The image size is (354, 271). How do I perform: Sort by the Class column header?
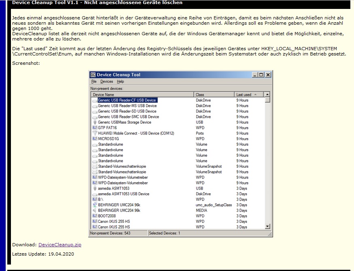(x=214, y=95)
